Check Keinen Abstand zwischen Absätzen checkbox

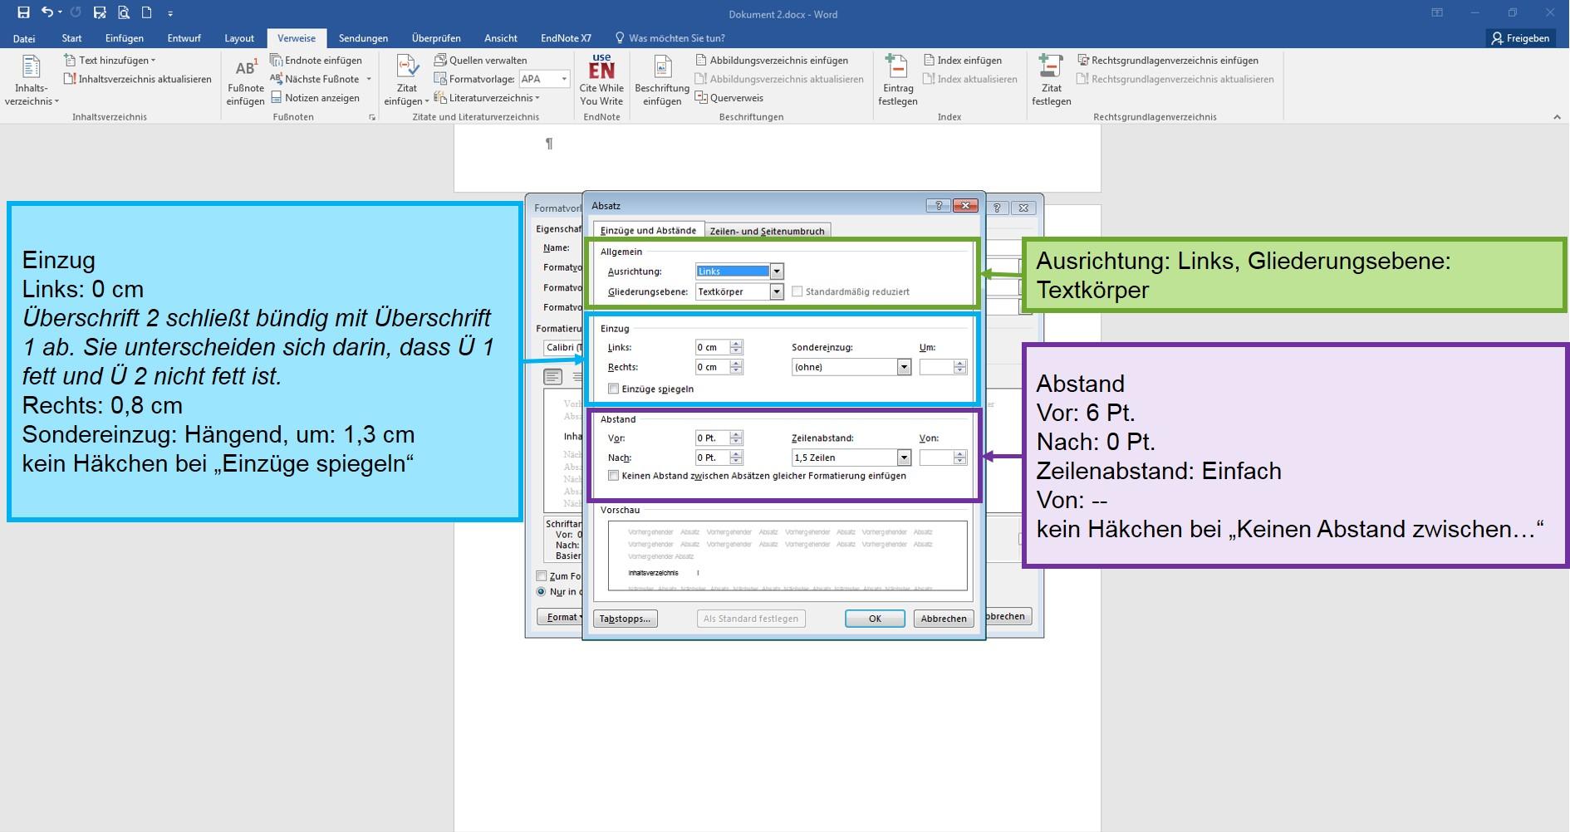coord(613,476)
